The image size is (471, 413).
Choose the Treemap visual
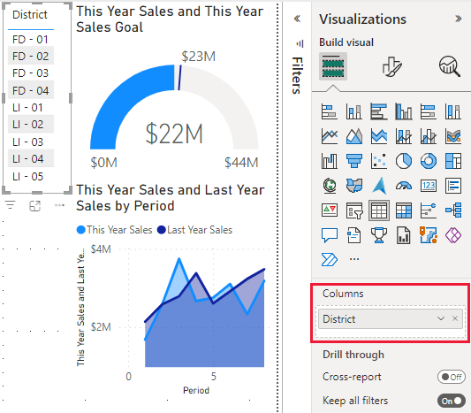pos(453,161)
